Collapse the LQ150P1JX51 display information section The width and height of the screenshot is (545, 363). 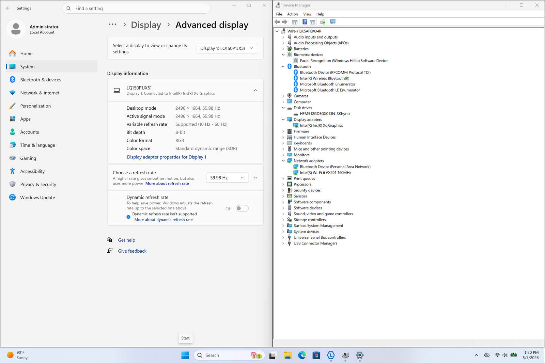coord(255,90)
